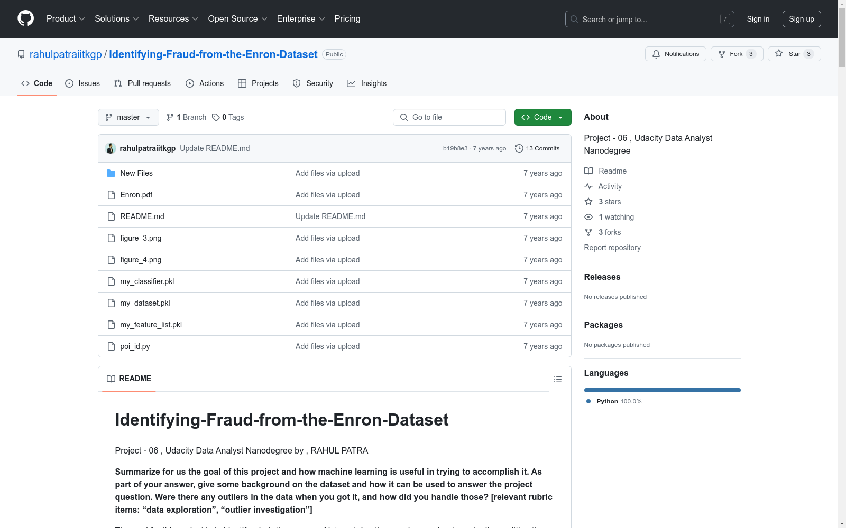Click the commit history clock icon

coord(519,148)
